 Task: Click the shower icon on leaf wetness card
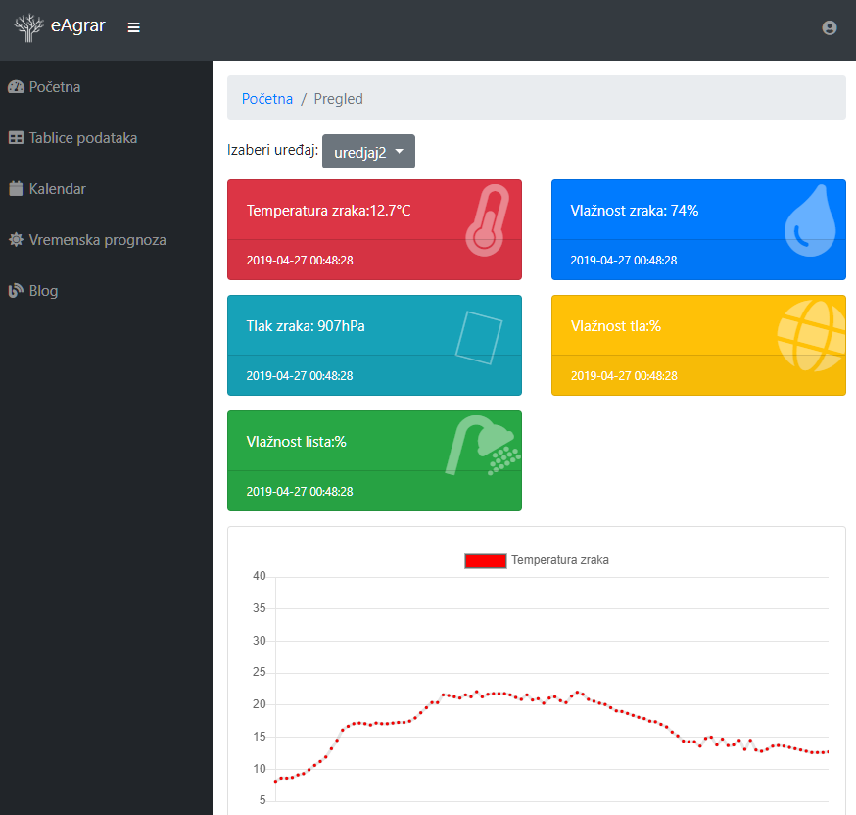[x=484, y=447]
